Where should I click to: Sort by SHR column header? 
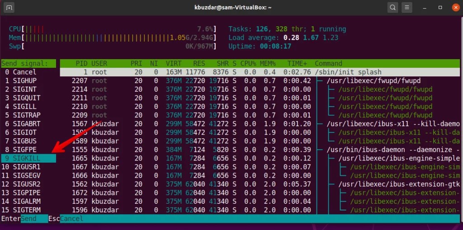click(x=223, y=63)
